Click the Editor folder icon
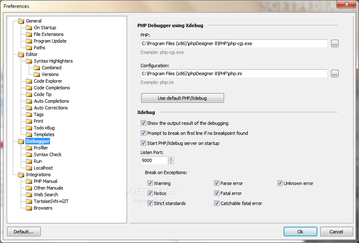Image resolution: width=359 pixels, height=243 pixels. pos(21,54)
